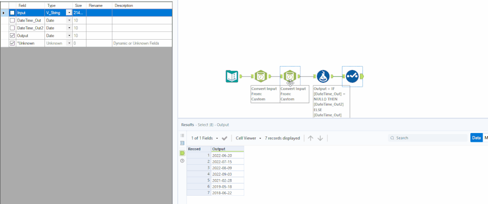Select result cell 2019-05-18
The image size is (488, 204).
228,186
